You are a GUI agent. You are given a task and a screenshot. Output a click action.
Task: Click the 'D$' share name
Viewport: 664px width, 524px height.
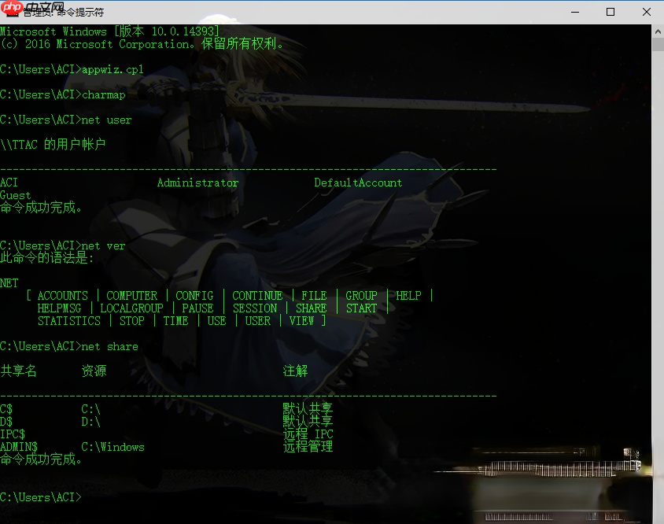pos(6,422)
